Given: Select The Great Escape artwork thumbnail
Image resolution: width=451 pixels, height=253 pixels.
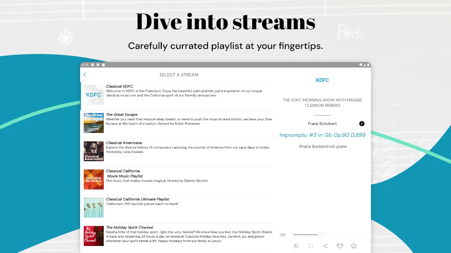Looking at the screenshot, I should click(x=94, y=123).
